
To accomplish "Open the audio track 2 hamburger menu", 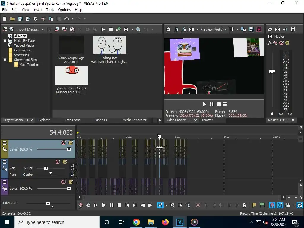I will click(x=4, y=162).
